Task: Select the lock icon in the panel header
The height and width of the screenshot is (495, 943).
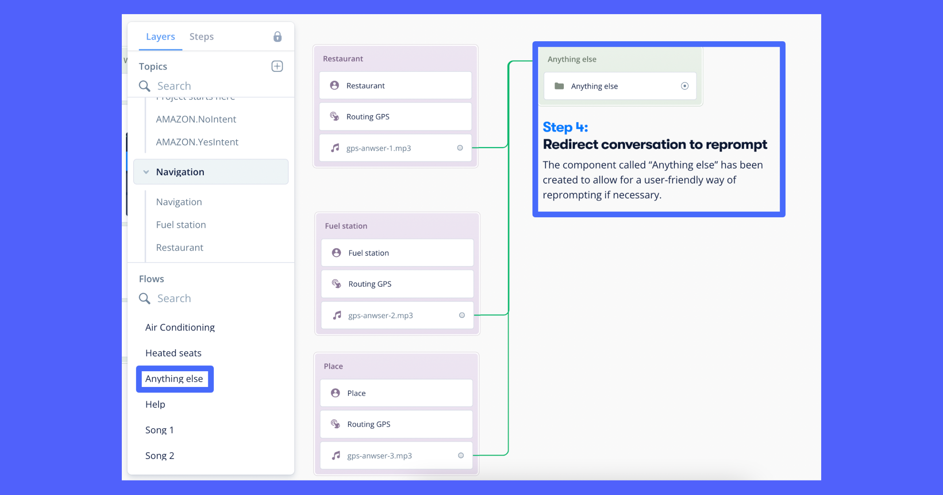Action: pos(277,36)
